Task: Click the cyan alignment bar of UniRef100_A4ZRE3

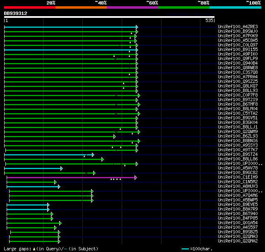Action: coord(70,27)
